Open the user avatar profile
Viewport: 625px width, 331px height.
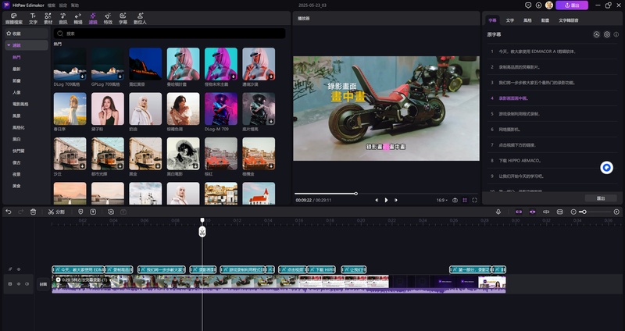point(549,5)
